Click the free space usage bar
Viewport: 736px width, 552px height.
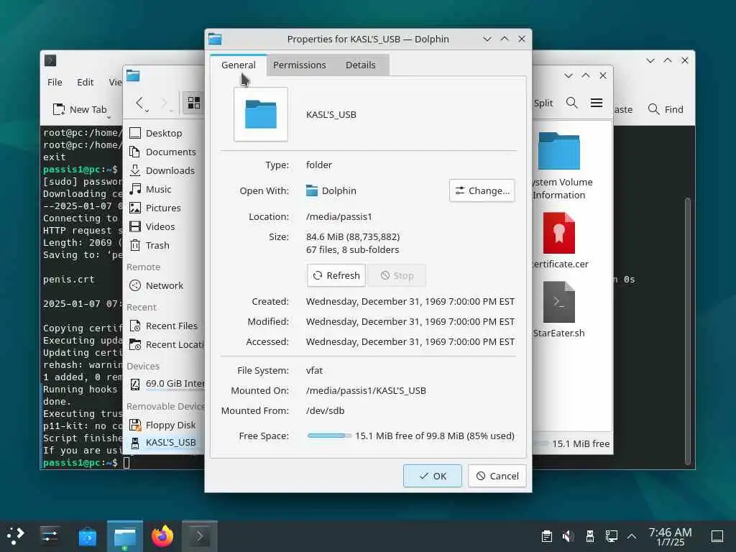point(329,436)
